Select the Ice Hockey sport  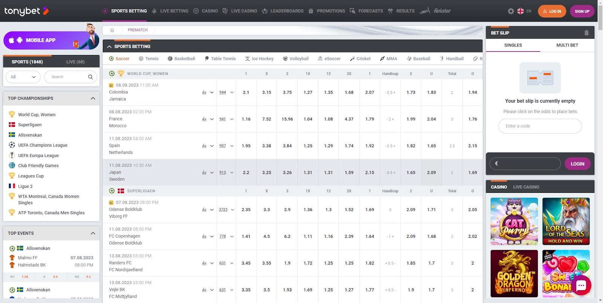259,59
